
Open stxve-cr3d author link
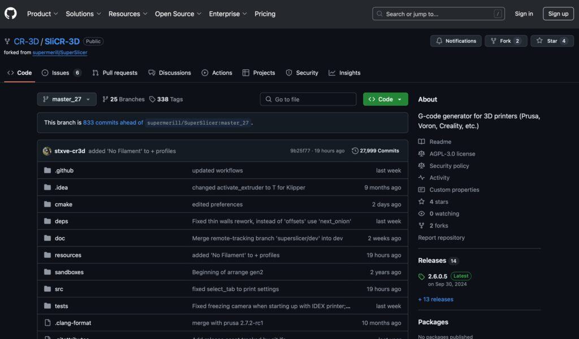click(x=70, y=151)
